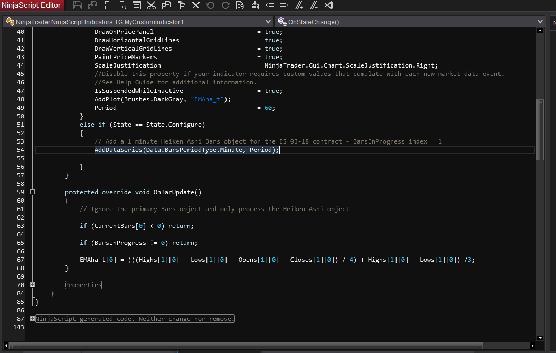Click the Delete X icon
The width and height of the screenshot is (556, 353).
point(196,6)
